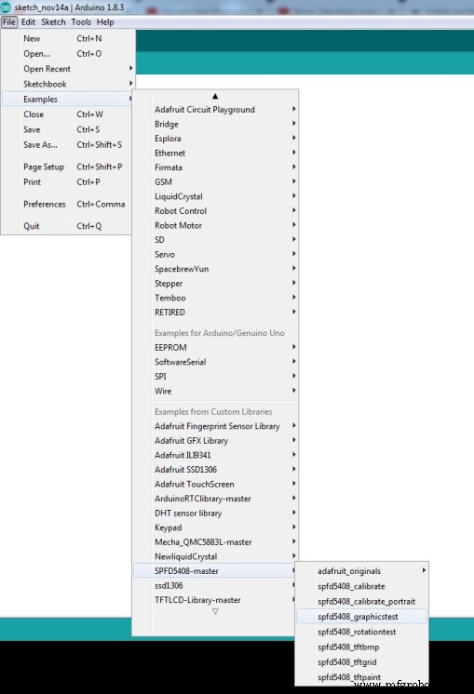Open Stepper examples submenu
Viewport: 474px width, 694px height.
pos(215,283)
